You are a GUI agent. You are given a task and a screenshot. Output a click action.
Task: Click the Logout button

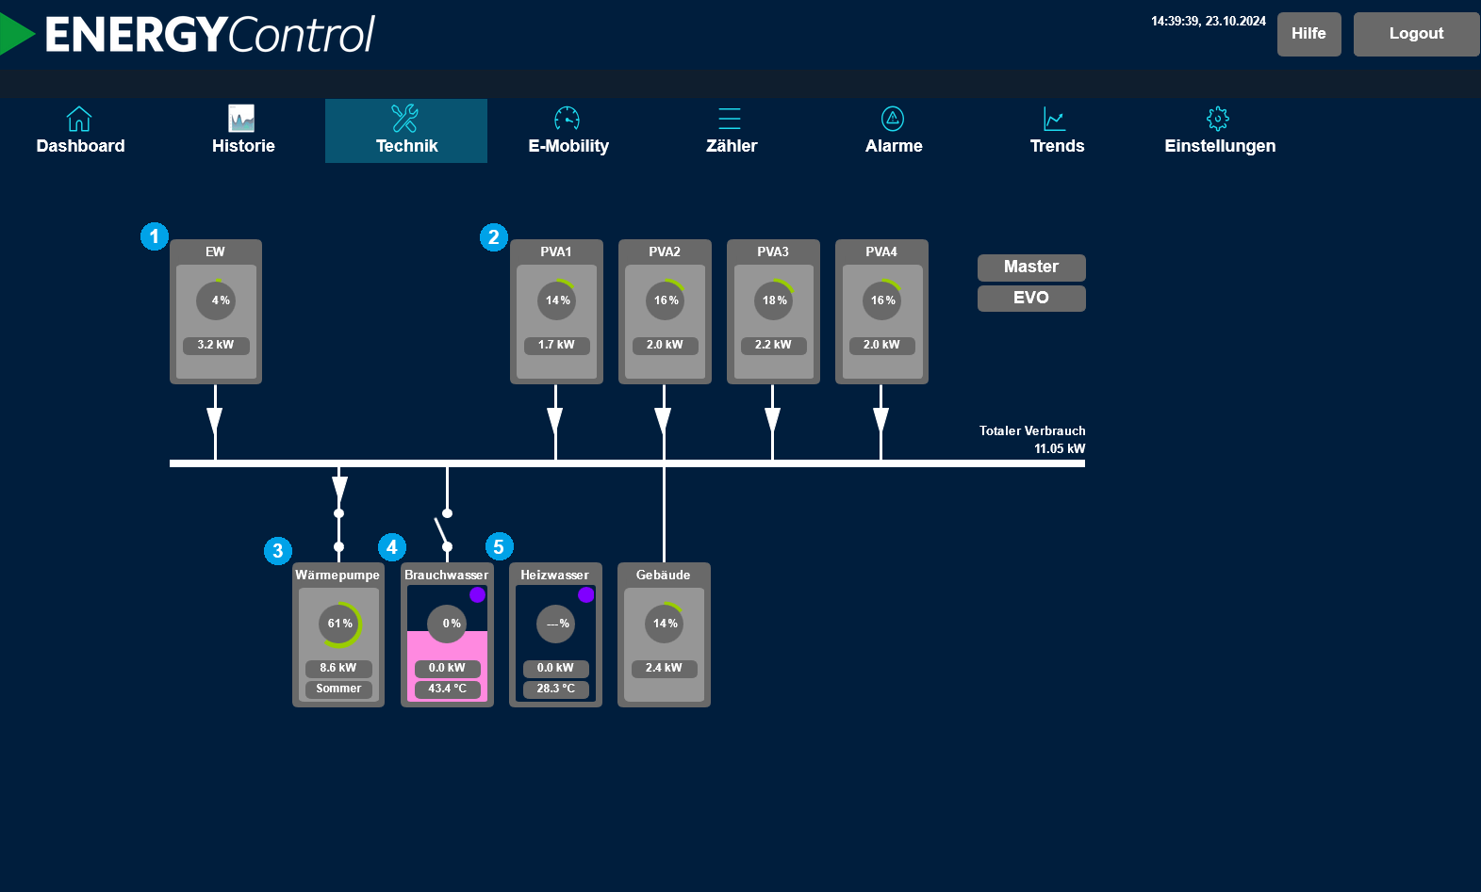(1416, 34)
